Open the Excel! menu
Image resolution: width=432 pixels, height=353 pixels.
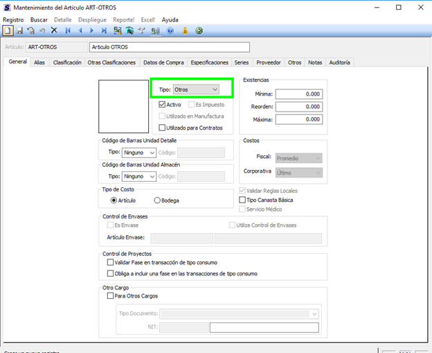148,20
